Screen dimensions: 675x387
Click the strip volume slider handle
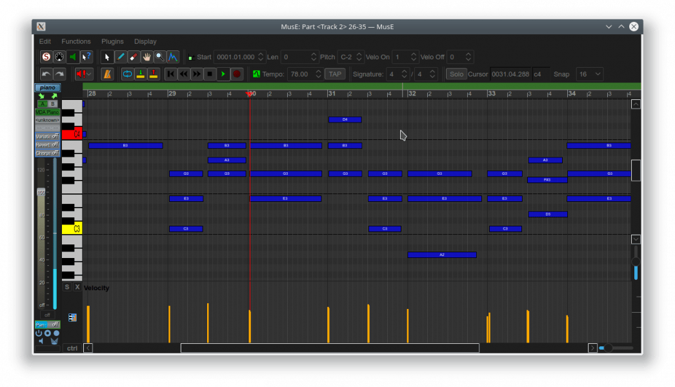41,192
